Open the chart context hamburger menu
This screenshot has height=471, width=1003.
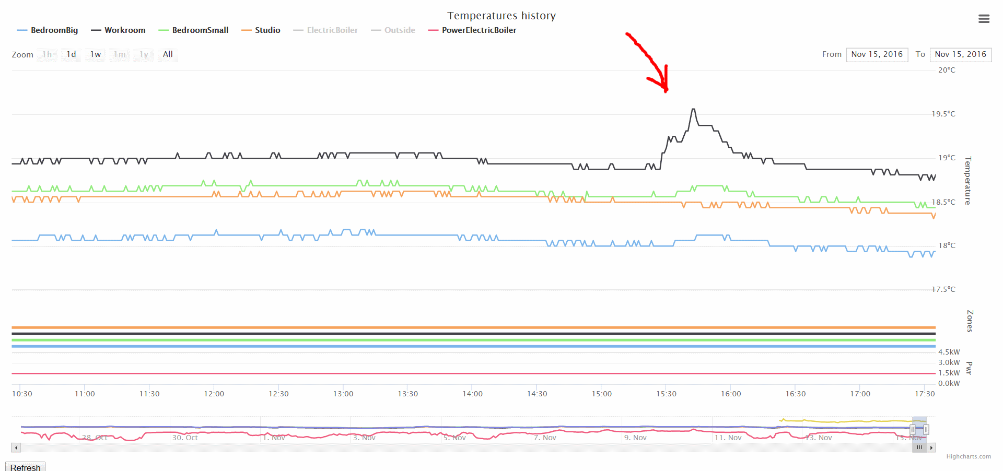point(984,19)
